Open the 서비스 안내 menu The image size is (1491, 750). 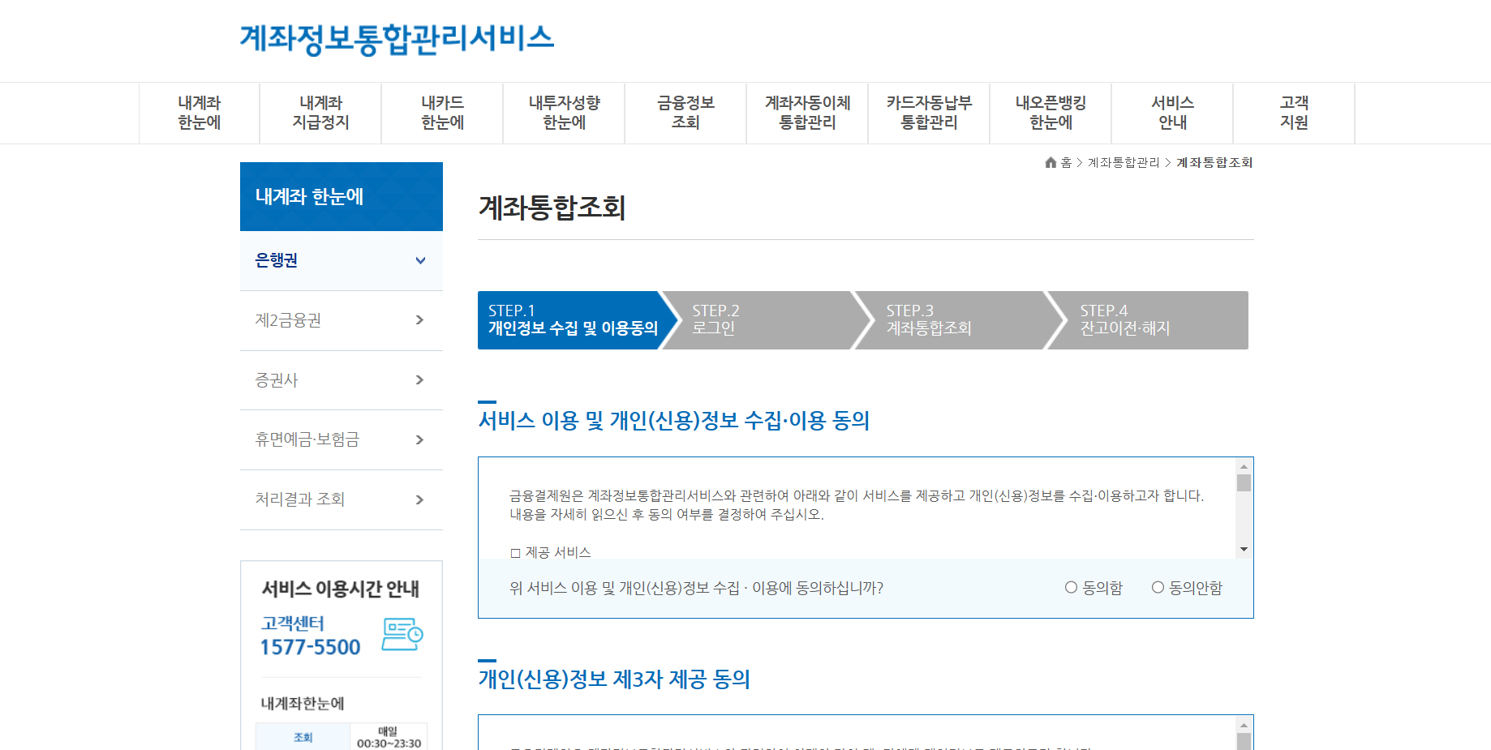(x=1171, y=113)
